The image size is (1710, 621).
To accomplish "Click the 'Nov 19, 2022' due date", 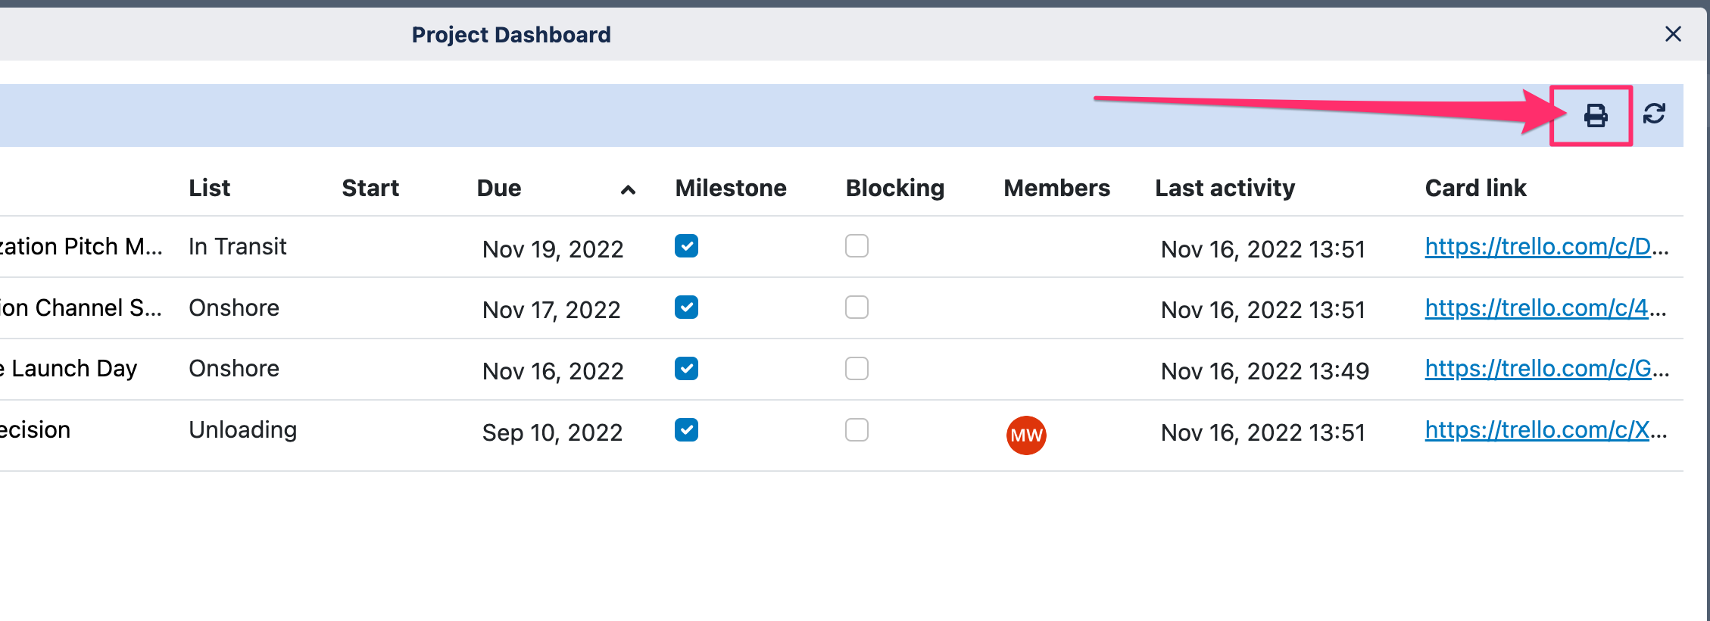I will click(553, 249).
